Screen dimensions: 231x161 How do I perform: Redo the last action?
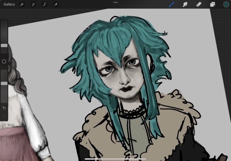[4, 116]
